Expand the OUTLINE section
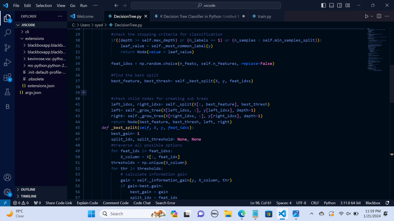 41,189
